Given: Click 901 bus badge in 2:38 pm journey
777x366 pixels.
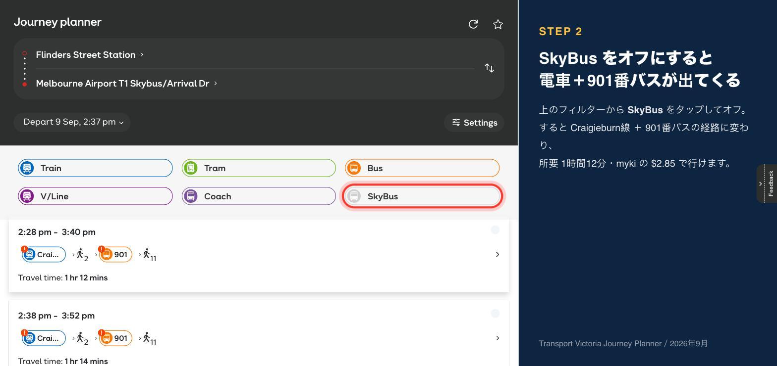Looking at the screenshot, I should coord(115,338).
